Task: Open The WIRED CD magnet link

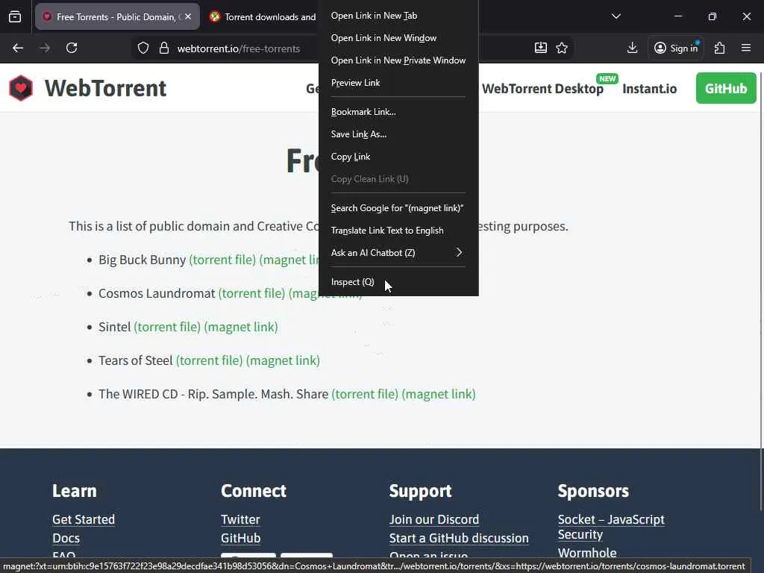Action: click(439, 394)
